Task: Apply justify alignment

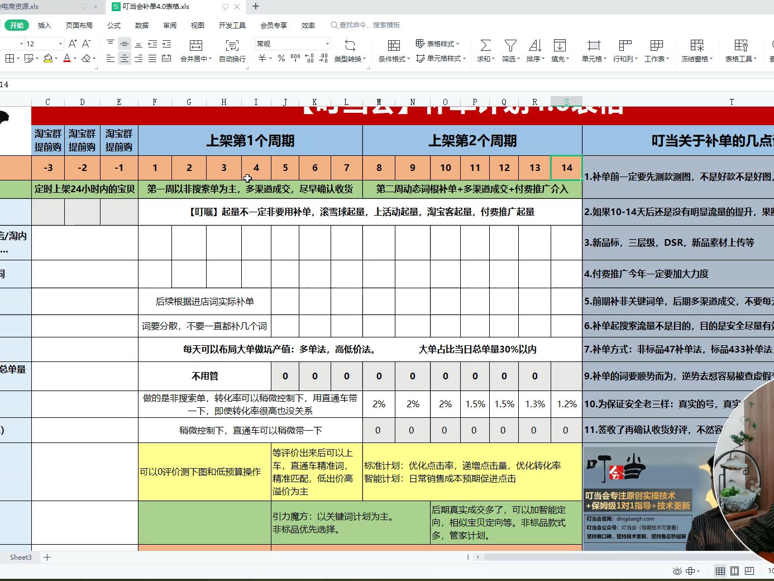Action: [152, 58]
